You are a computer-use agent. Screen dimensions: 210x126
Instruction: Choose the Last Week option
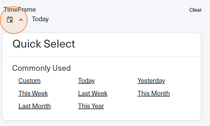click(x=93, y=93)
